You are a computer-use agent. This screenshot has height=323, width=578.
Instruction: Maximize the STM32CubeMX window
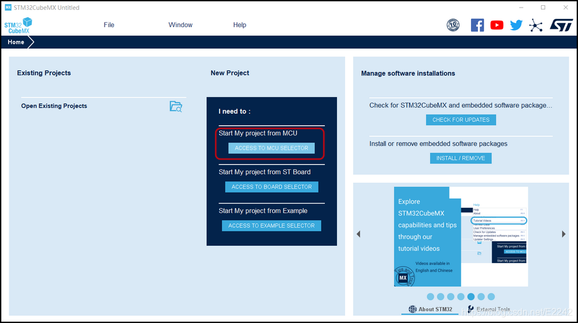tap(543, 7)
